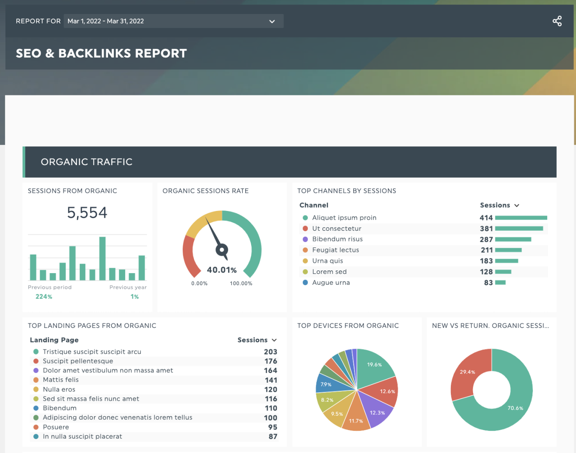Viewport: 576px width, 453px height.
Task: Click the Landing Page column header
Action: tap(54, 340)
